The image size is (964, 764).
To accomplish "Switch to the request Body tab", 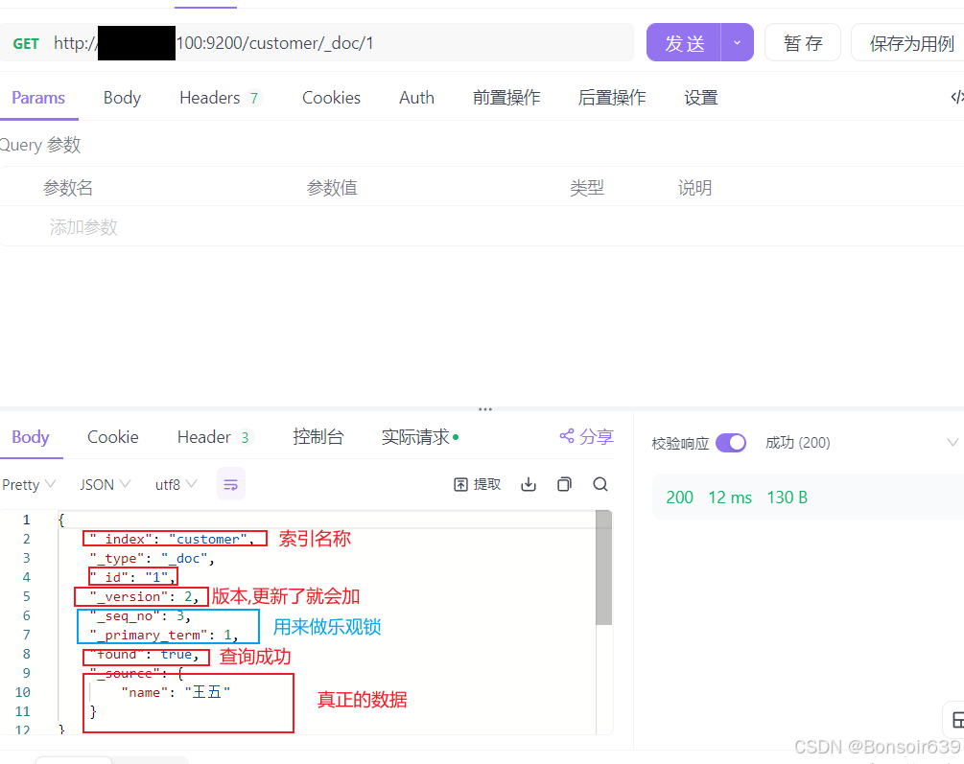I will 122,98.
